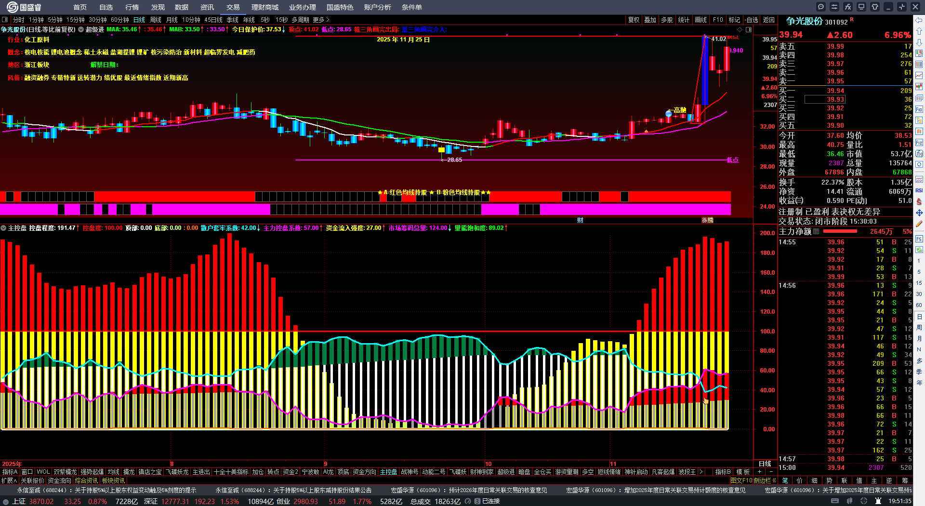Image resolution: width=925 pixels, height=506 pixels.
Task: Select the 日线 daily period
Action: click(139, 20)
